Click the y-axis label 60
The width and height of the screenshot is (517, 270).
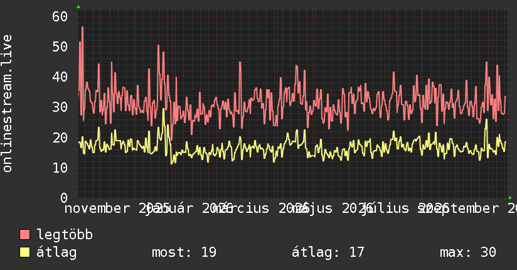pyautogui.click(x=60, y=16)
